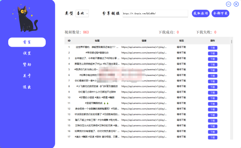Click the video count value 863
The image size is (241, 148).
click(x=86, y=32)
